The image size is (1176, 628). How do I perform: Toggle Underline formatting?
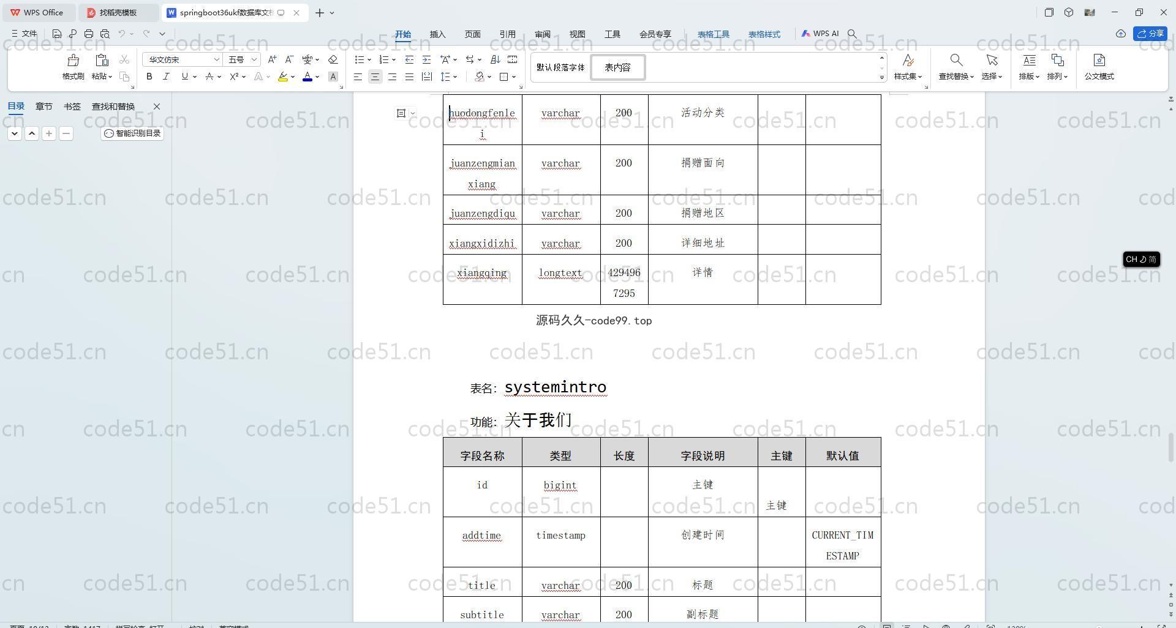(184, 77)
